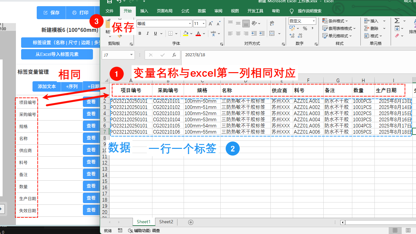The height and width of the screenshot is (234, 416).
Task: Click the Clear eraser icon
Action: point(397,36)
